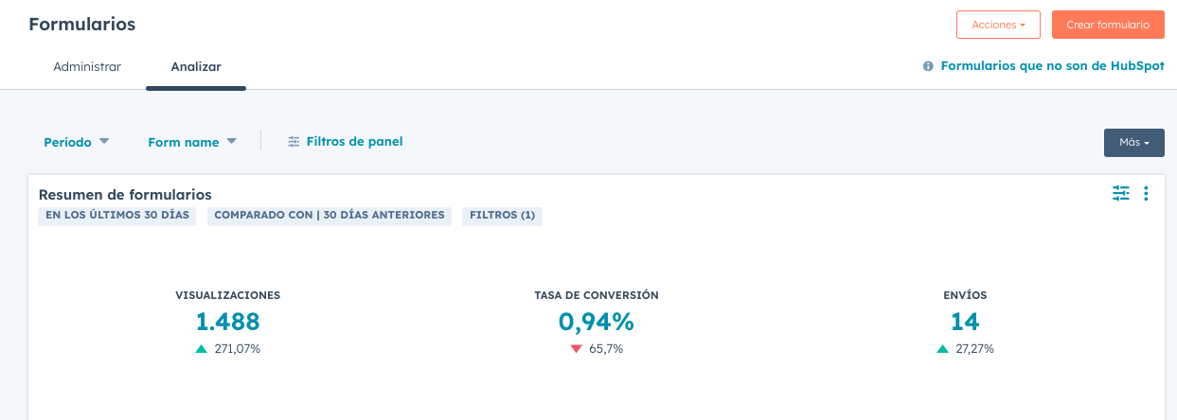The height and width of the screenshot is (420, 1177).
Task: Click the red down arrow under conversion rate
Action: coord(576,349)
